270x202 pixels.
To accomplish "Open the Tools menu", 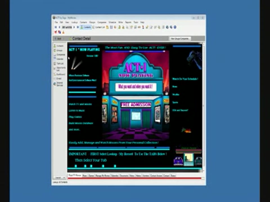I will pos(136,22).
